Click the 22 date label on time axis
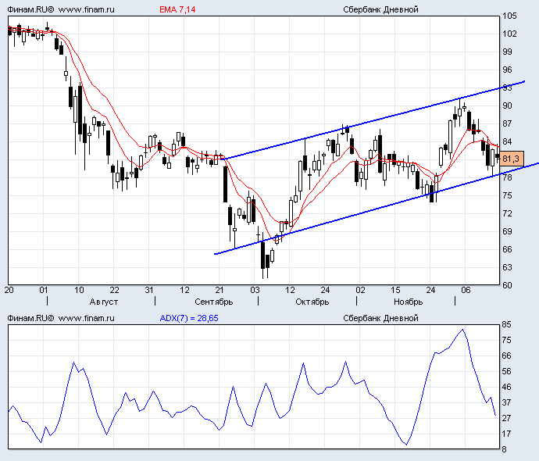Screen dimensions: 539x461 click(114, 290)
